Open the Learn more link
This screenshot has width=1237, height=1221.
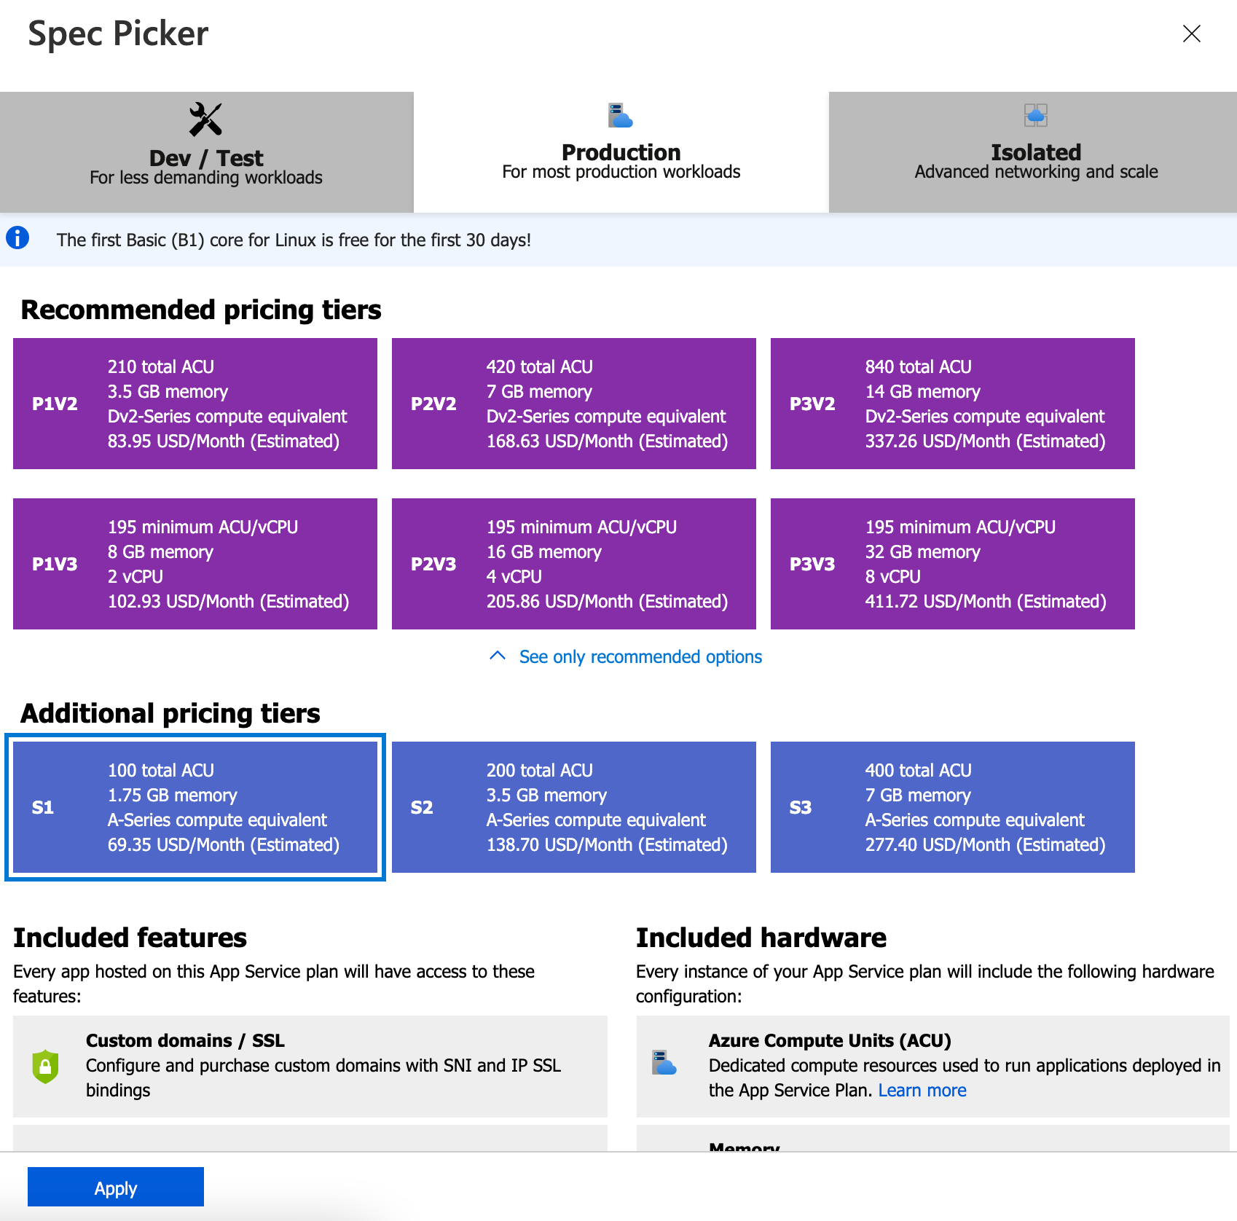pyautogui.click(x=922, y=1091)
